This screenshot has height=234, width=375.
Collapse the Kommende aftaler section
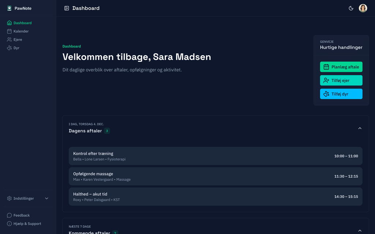(360, 231)
